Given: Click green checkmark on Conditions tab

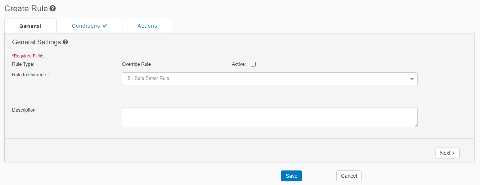Looking at the screenshot, I should (105, 26).
